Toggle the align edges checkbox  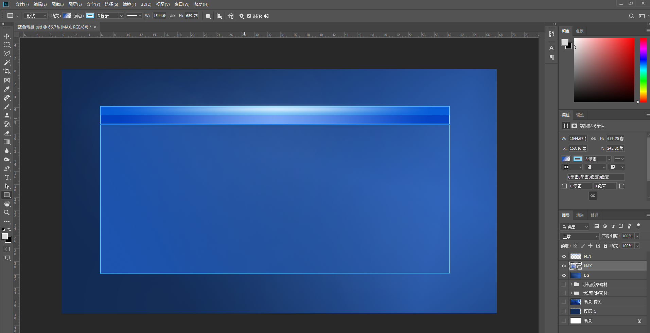[249, 16]
